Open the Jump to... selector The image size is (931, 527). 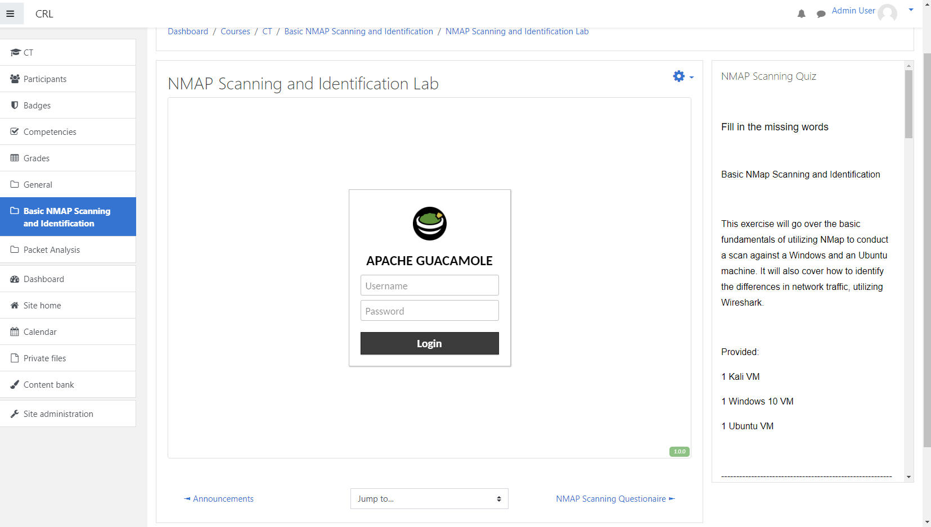pos(429,498)
